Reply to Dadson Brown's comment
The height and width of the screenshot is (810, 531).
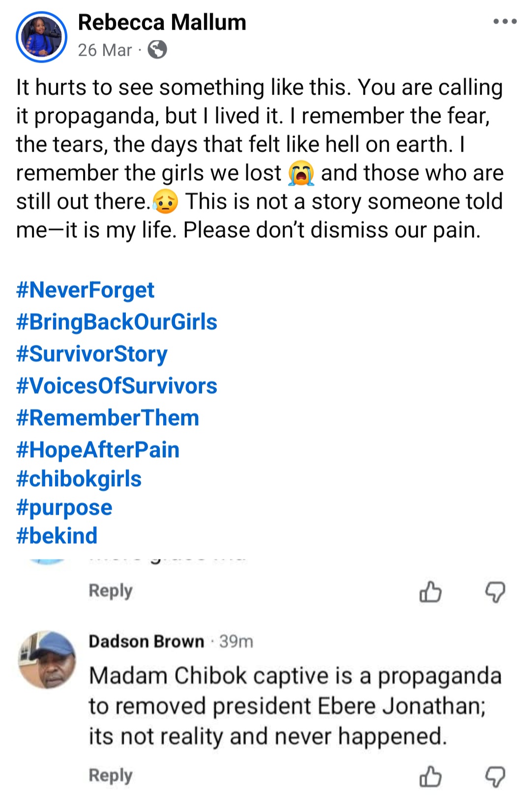(110, 774)
